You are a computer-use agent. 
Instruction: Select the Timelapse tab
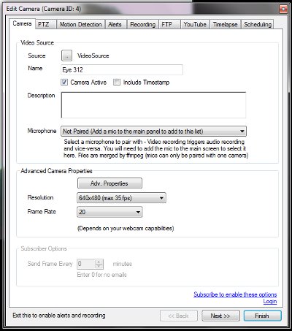point(226,24)
